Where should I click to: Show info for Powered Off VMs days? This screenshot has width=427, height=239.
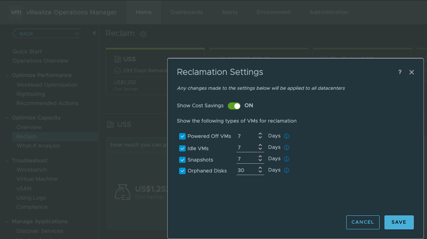tap(287, 136)
